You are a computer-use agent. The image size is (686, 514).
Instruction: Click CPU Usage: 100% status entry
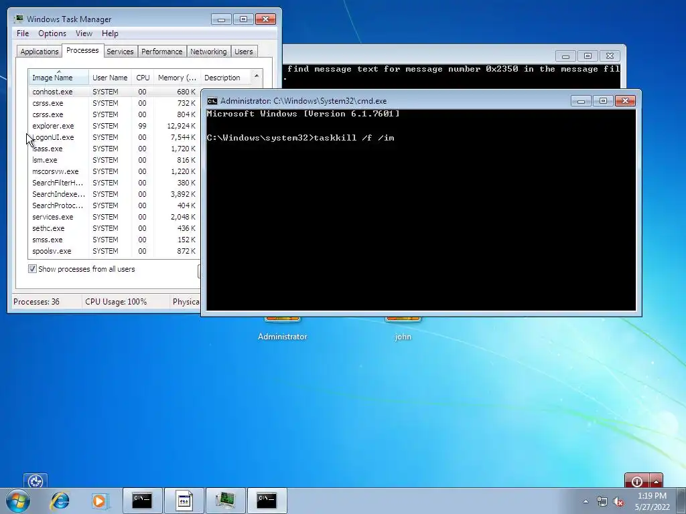click(116, 302)
